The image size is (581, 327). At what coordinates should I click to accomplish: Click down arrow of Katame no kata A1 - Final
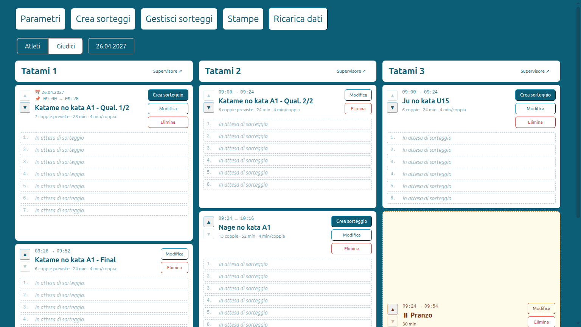pos(25,267)
